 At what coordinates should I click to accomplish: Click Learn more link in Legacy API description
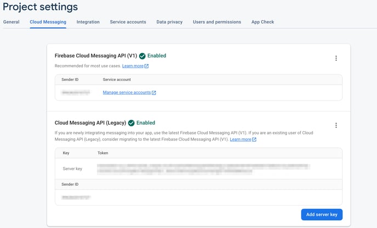pos(241,139)
